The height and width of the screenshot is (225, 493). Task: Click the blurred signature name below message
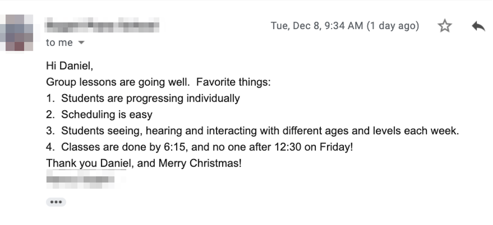80,179
